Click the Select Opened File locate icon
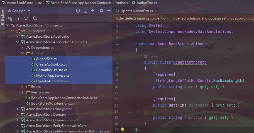Screen dimensions: 254x133 pos(78,11)
